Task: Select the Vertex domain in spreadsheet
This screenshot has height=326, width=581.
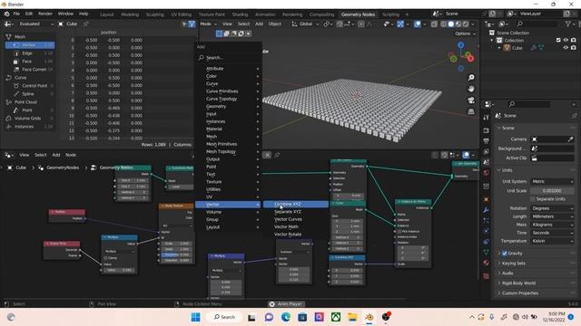Action: [30, 45]
